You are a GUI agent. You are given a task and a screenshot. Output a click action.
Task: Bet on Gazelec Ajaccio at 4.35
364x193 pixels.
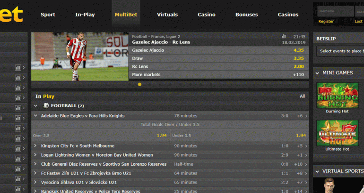click(298, 50)
